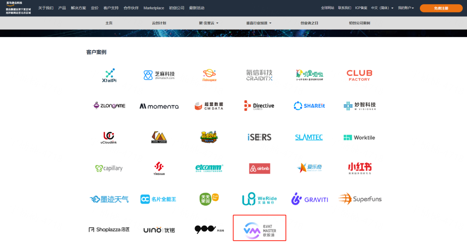Screen dimensions: 467x242
Task: Switch to the 云创计划 tab
Action: pos(159,23)
